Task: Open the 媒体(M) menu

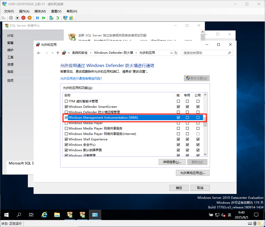Action: point(40,11)
